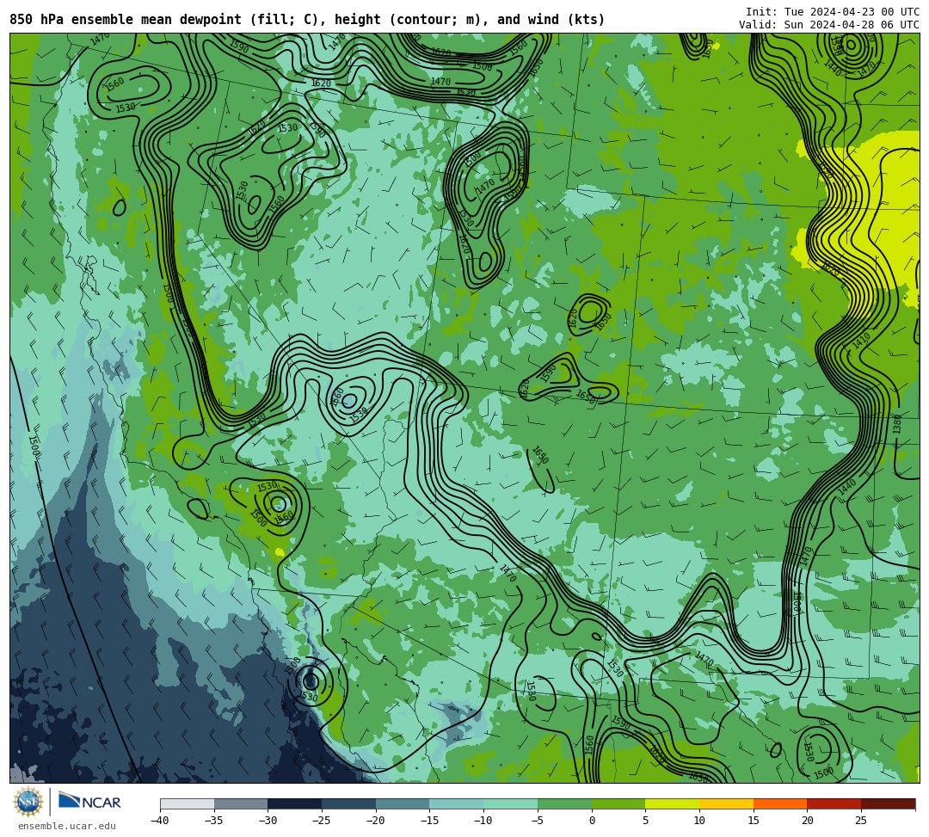
Task: Click the map title text '850 hPa ensemble mean dewpoint'
Action: (126, 20)
